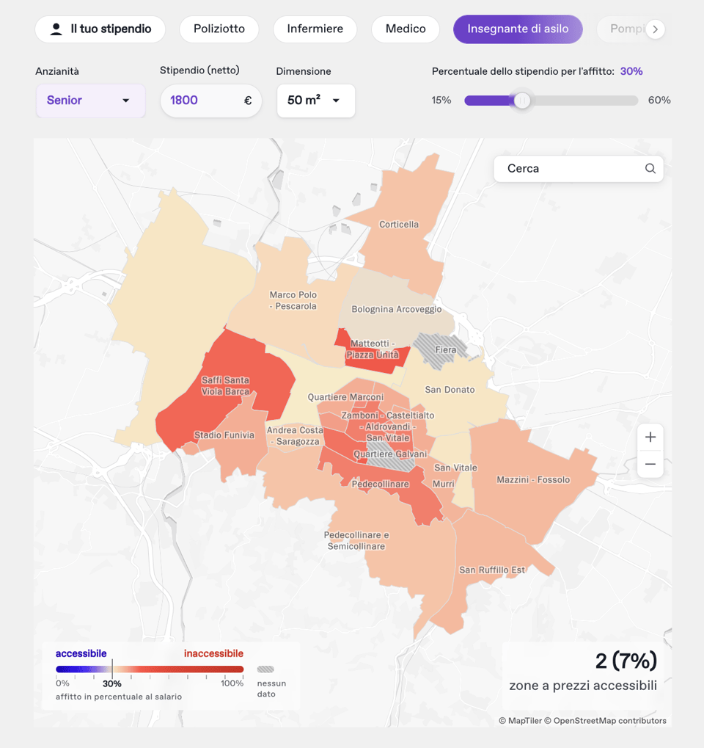
Task: Choose the Medico profession chip
Action: click(x=405, y=29)
